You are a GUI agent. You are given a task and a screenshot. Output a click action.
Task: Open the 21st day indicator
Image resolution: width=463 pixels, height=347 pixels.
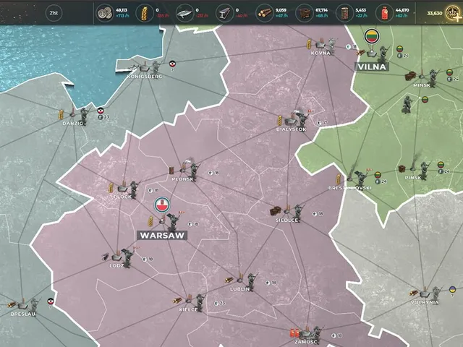click(54, 13)
